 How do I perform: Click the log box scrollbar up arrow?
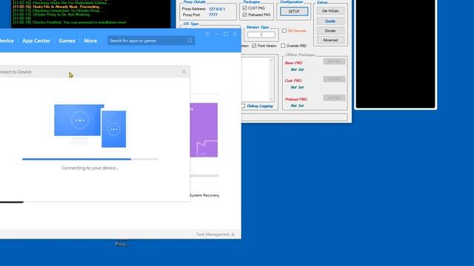tap(271, 61)
